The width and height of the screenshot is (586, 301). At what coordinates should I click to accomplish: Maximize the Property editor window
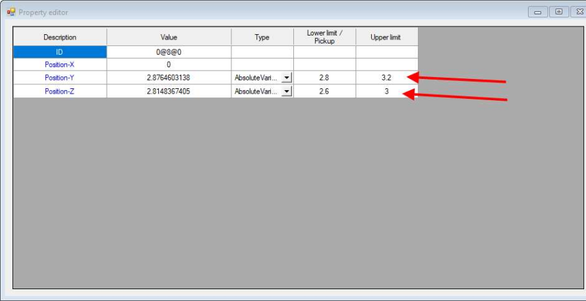pos(559,12)
